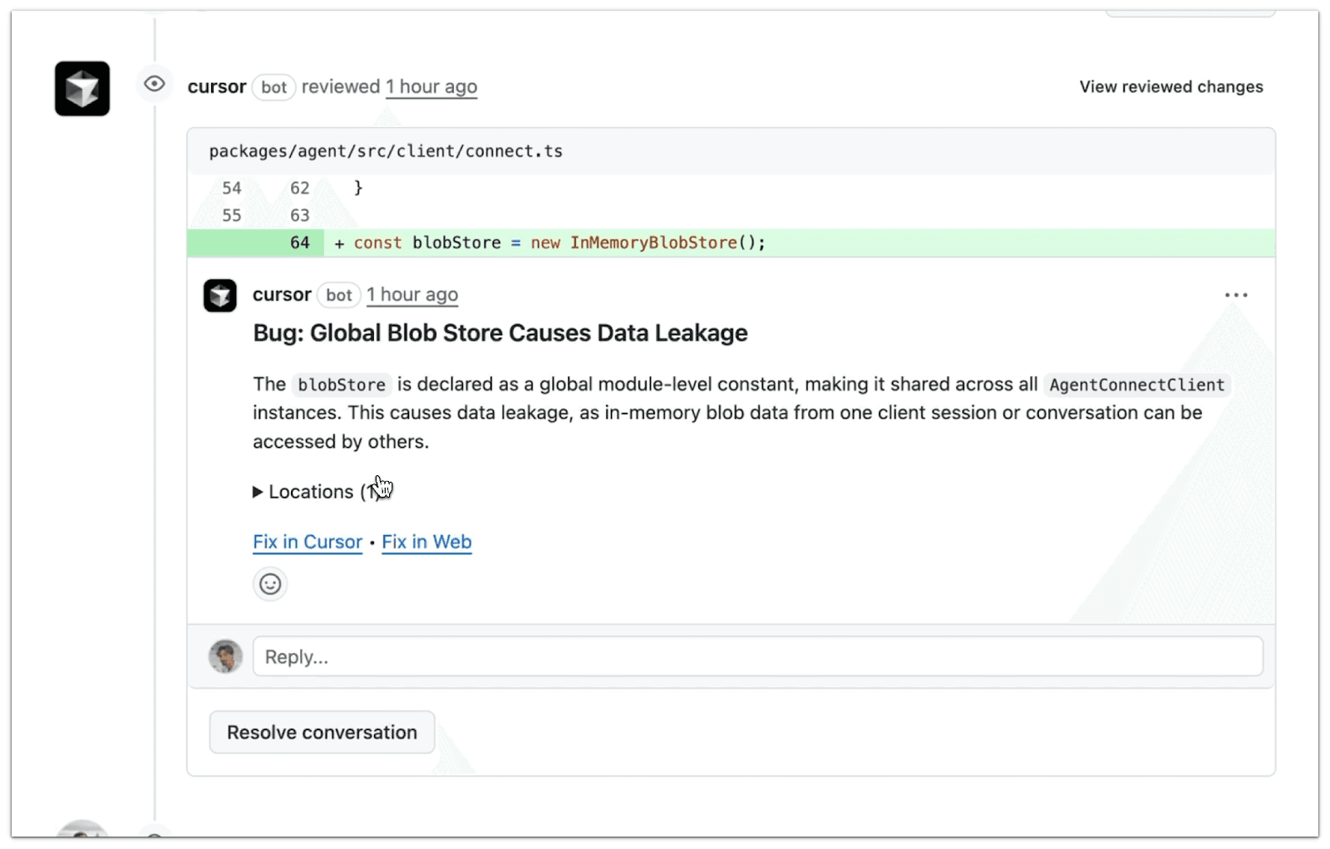The height and width of the screenshot is (849, 1330).
Task: Click the partially visible avatar at bottom left
Action: 81,835
